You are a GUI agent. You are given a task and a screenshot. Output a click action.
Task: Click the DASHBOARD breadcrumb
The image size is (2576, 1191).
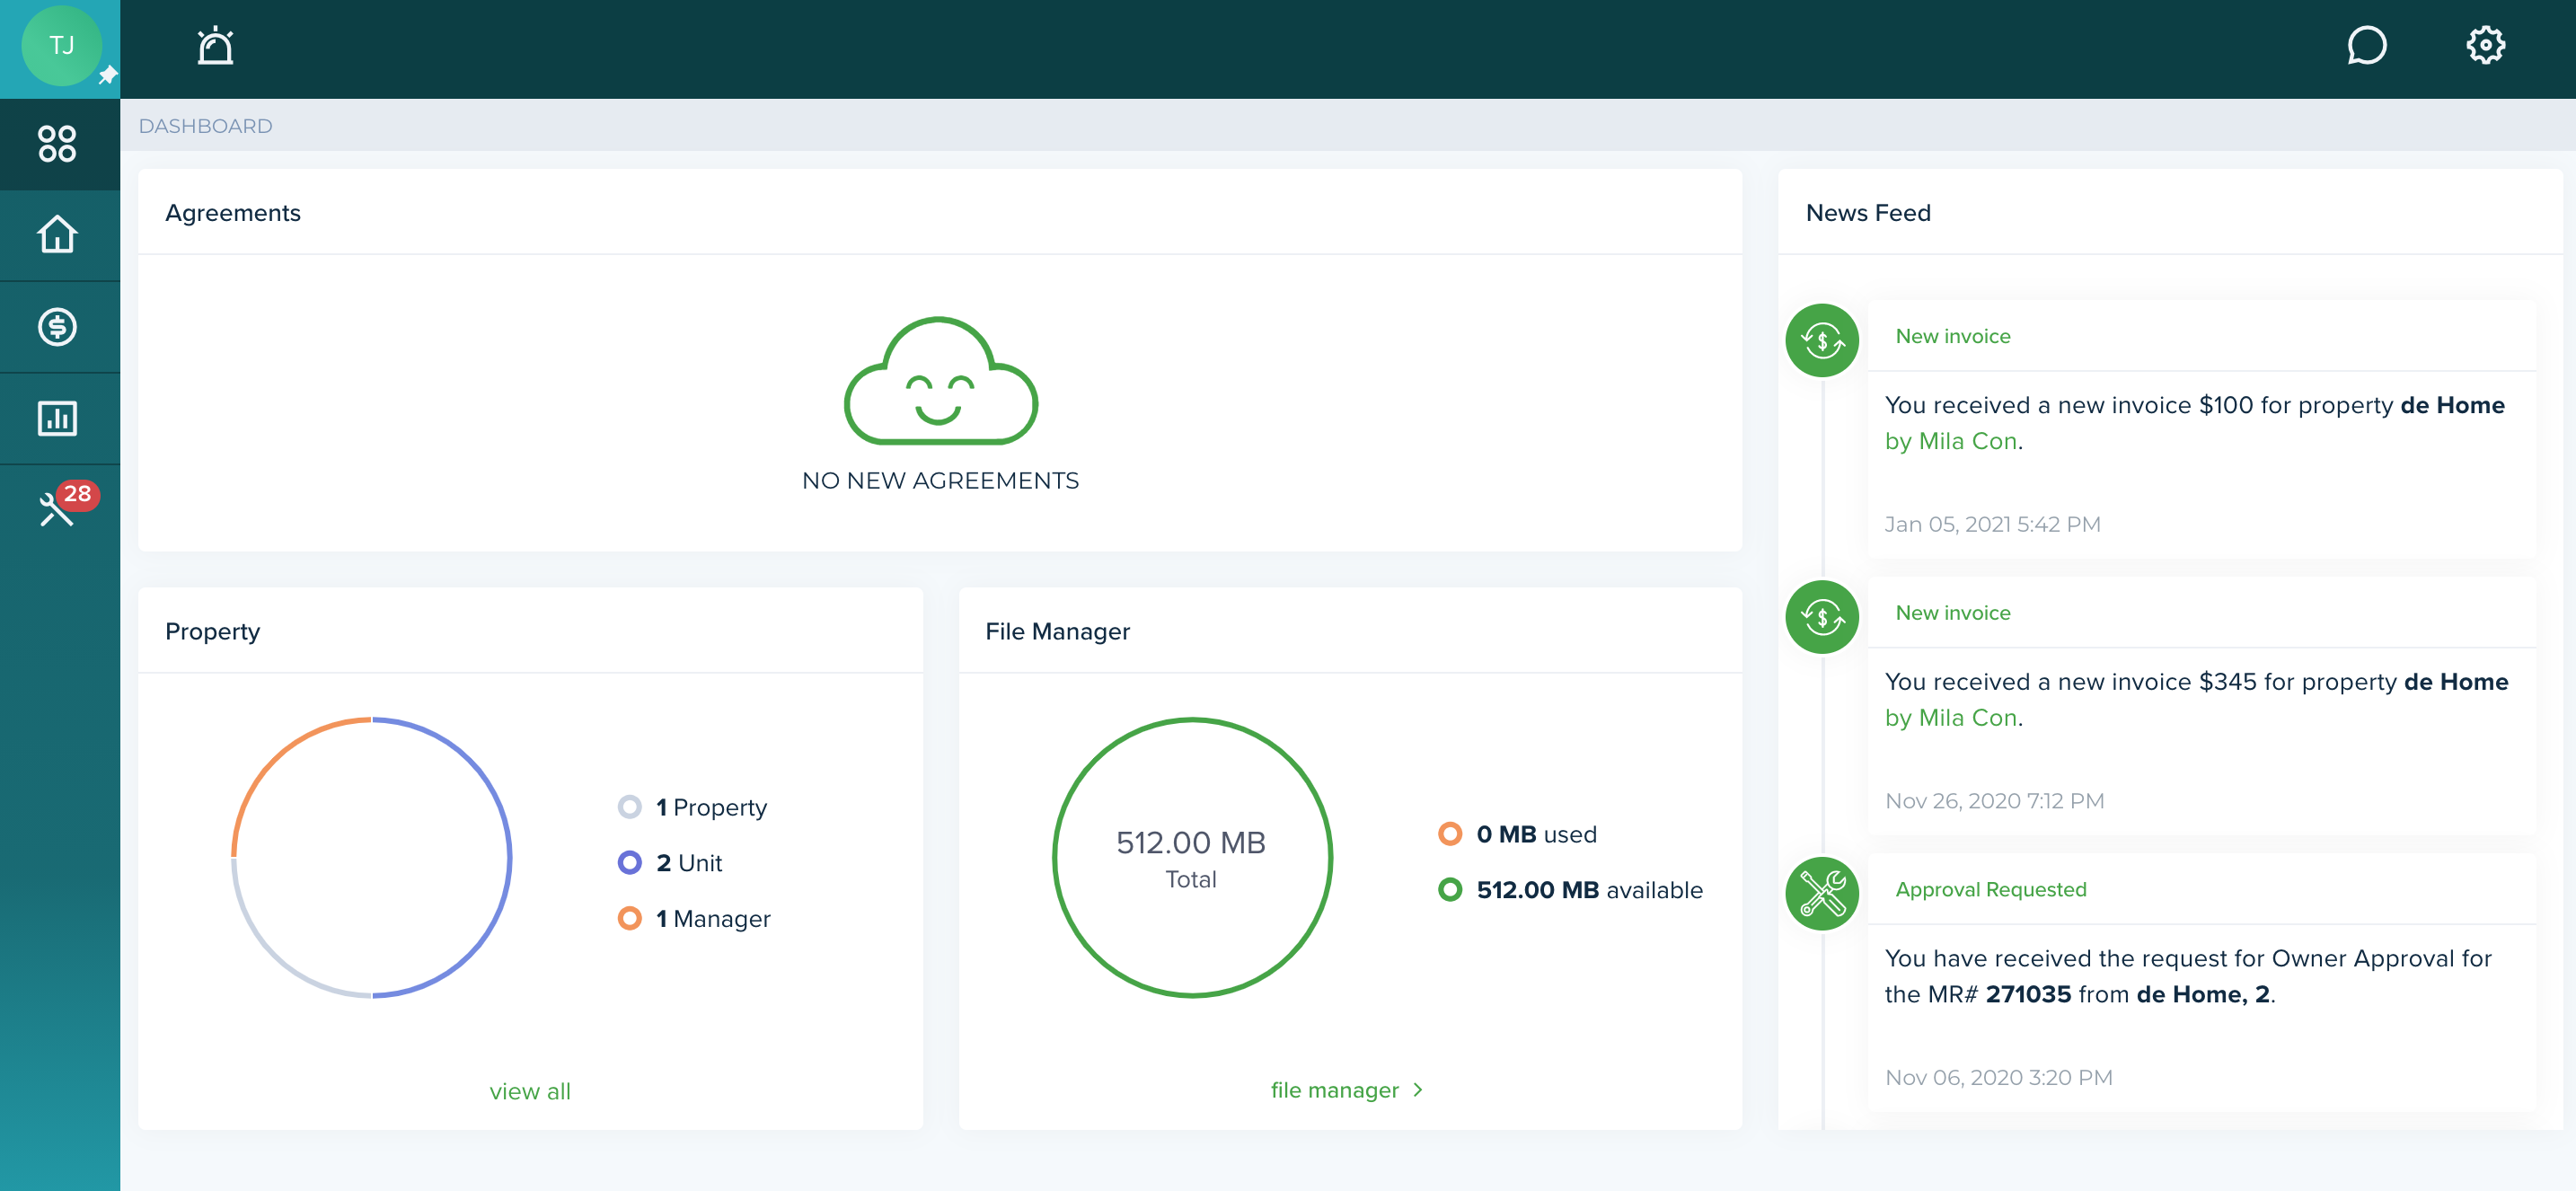point(205,126)
